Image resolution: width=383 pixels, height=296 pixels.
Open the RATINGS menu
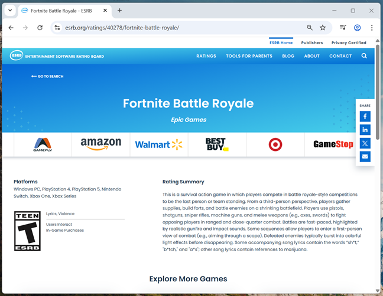206,56
